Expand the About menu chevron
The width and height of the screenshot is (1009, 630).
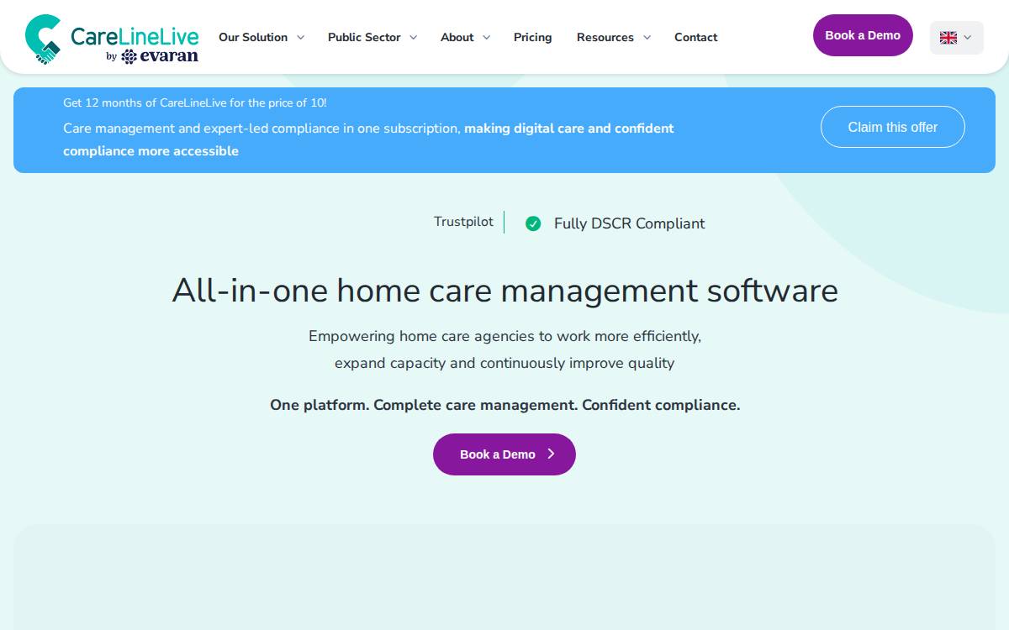coord(486,38)
